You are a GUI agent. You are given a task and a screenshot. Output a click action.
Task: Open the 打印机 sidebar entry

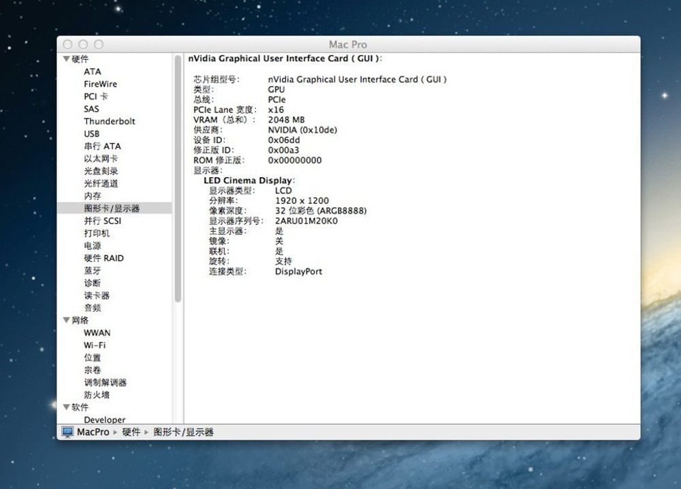97,233
